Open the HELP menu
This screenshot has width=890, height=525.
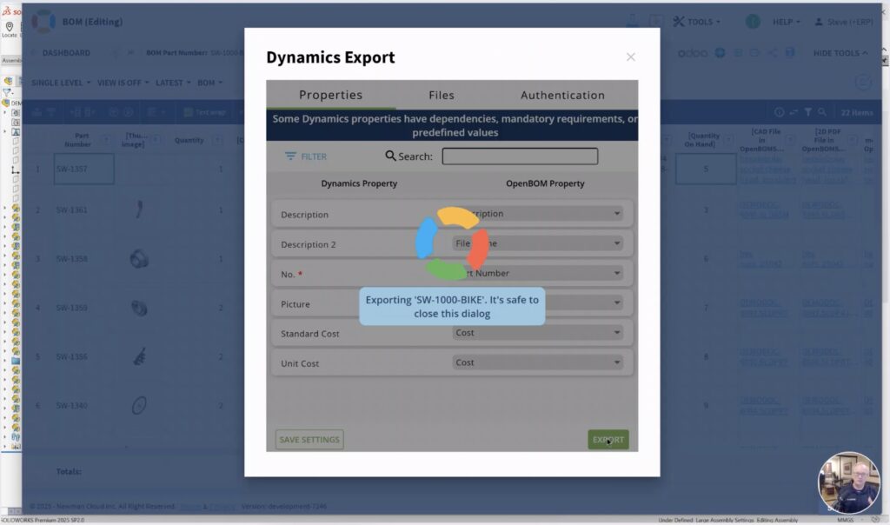coord(786,22)
